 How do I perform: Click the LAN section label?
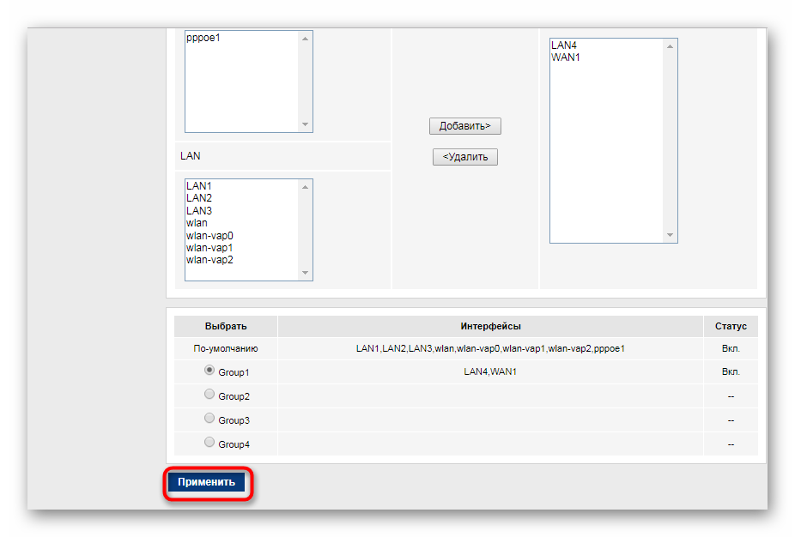pos(190,156)
